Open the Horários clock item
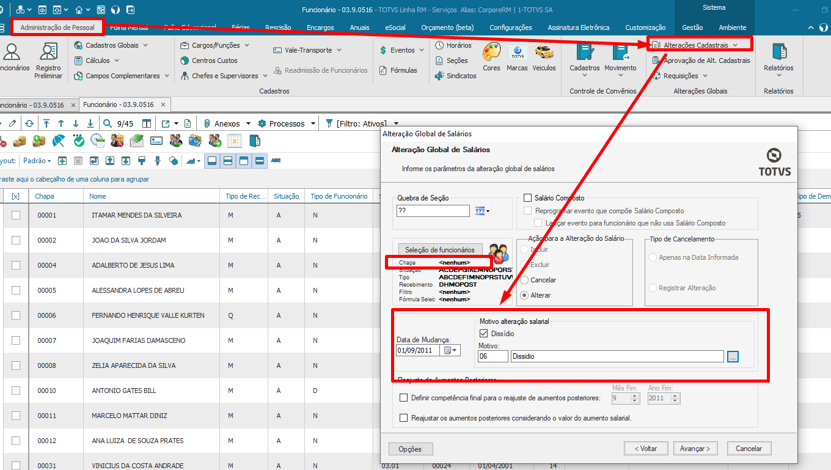 tap(453, 45)
